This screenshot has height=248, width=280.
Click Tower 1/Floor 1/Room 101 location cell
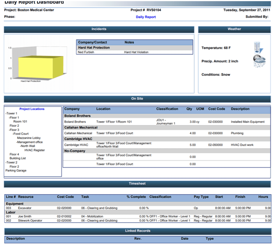click(114, 122)
